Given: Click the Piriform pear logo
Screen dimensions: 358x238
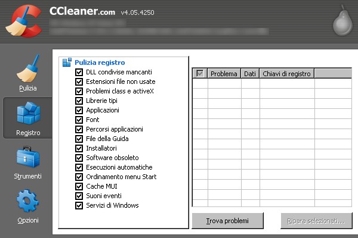Looking at the screenshot, I should (342, 21).
